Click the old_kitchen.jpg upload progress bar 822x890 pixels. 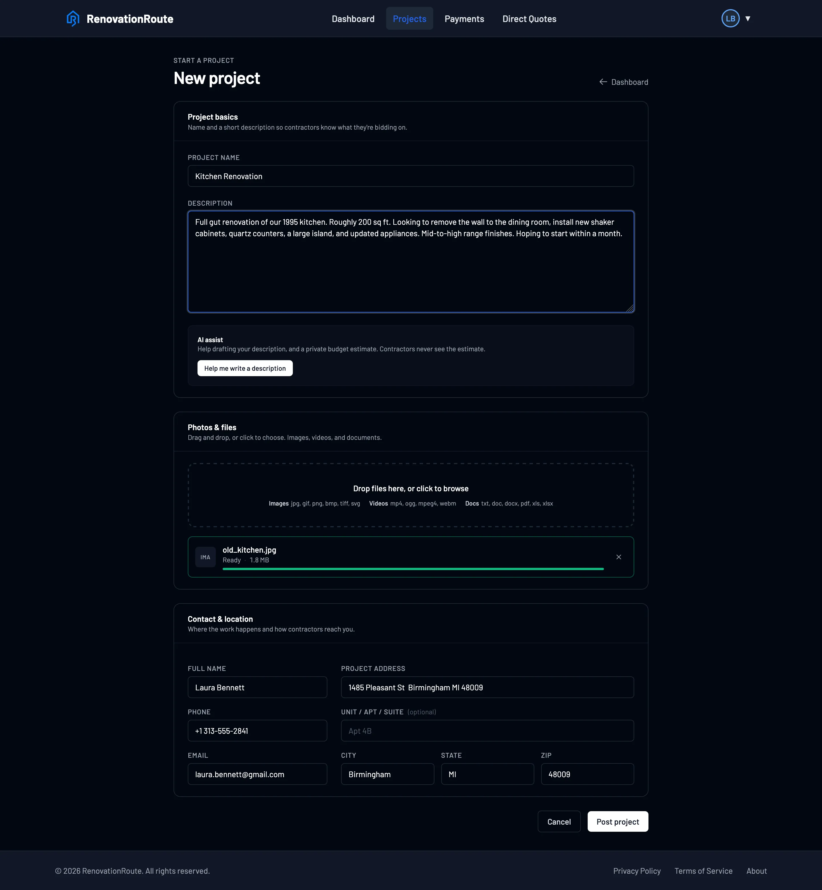click(x=413, y=569)
